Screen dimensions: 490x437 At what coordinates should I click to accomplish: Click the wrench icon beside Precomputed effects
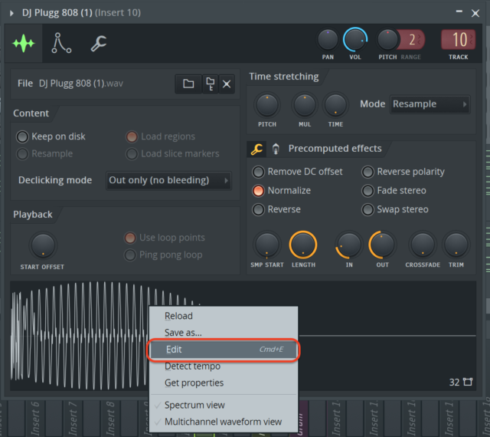[256, 149]
